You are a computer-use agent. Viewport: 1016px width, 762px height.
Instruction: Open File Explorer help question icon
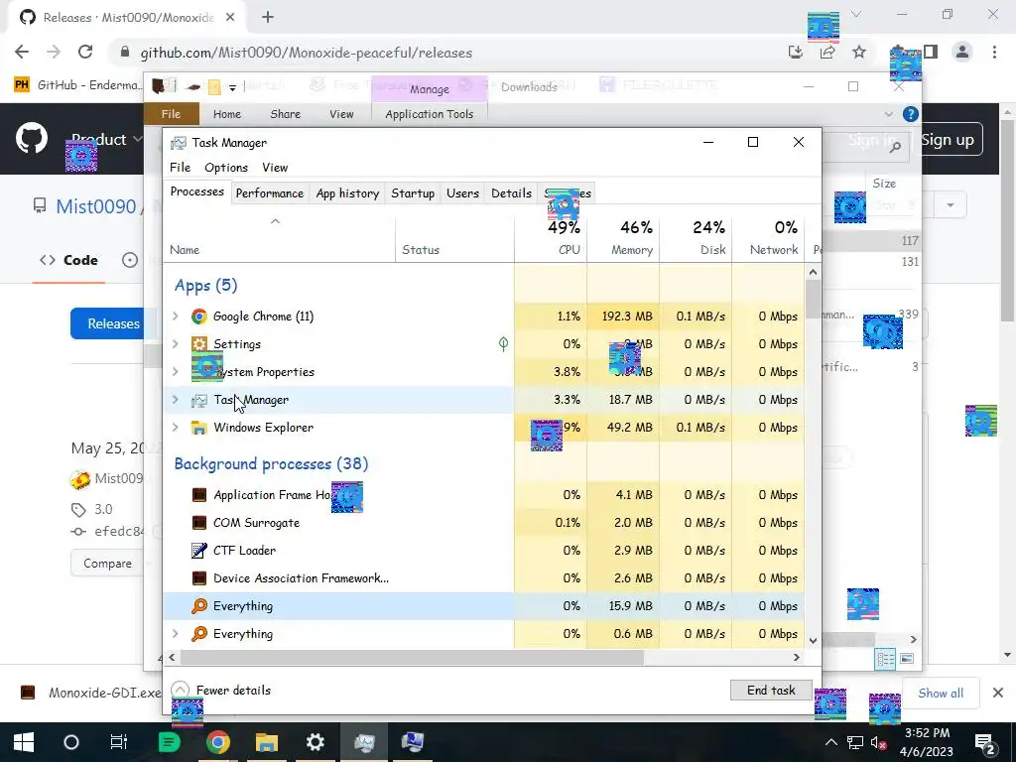click(911, 114)
